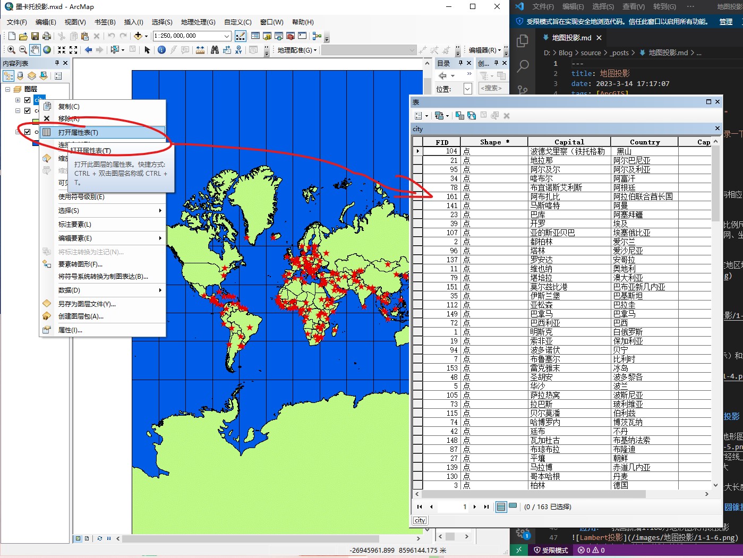Open the 地理处理(G) menu
743x558 pixels.
pos(198,22)
